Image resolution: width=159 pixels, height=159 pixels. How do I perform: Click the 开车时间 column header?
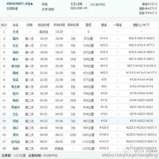(59, 25)
